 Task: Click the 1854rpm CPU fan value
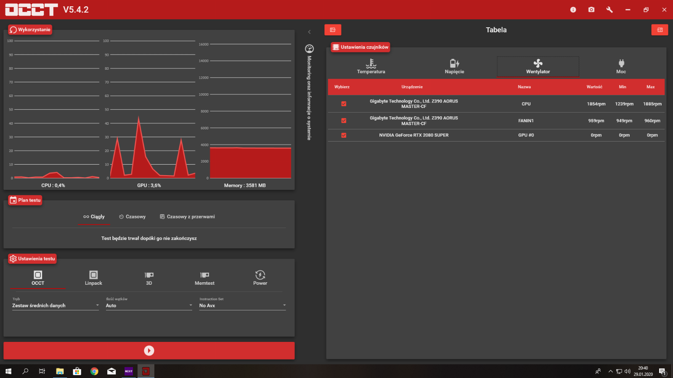coord(596,104)
